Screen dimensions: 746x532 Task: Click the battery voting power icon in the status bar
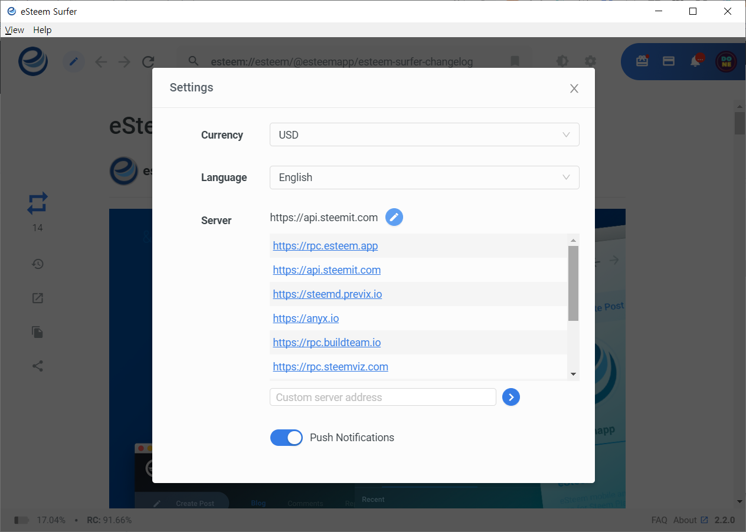point(22,520)
